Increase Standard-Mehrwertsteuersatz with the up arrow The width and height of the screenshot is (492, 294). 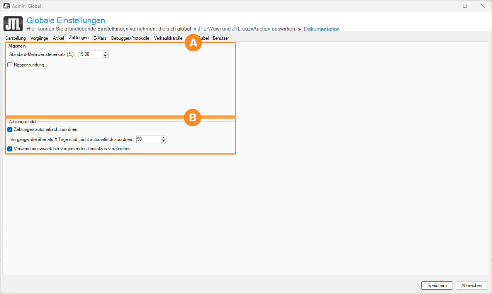tap(105, 53)
